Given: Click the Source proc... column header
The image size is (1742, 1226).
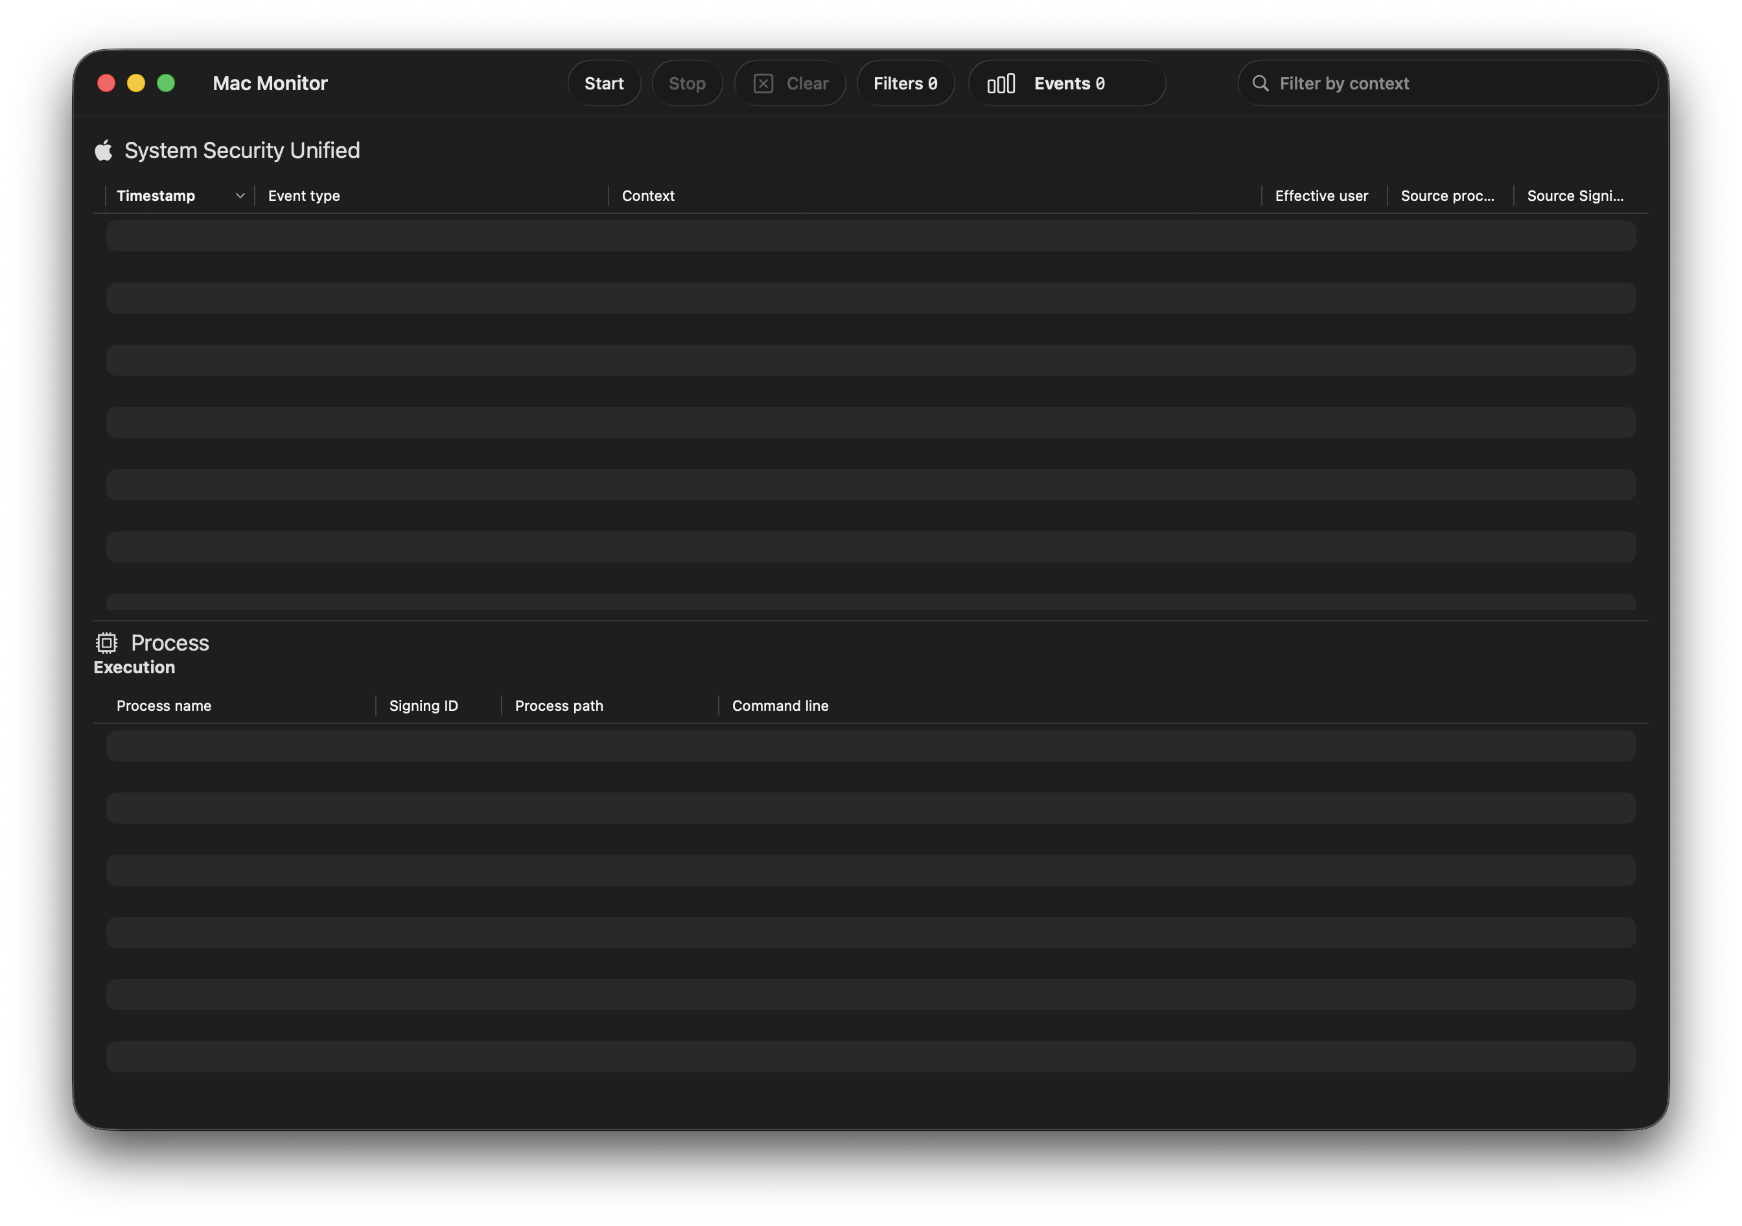Looking at the screenshot, I should 1447,196.
